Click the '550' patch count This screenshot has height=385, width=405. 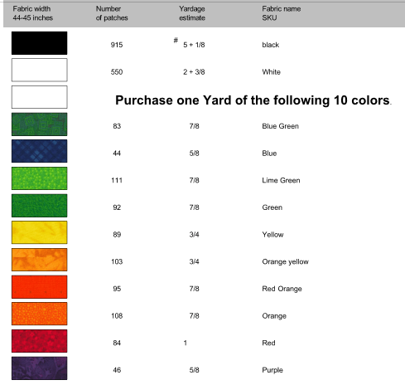117,72
